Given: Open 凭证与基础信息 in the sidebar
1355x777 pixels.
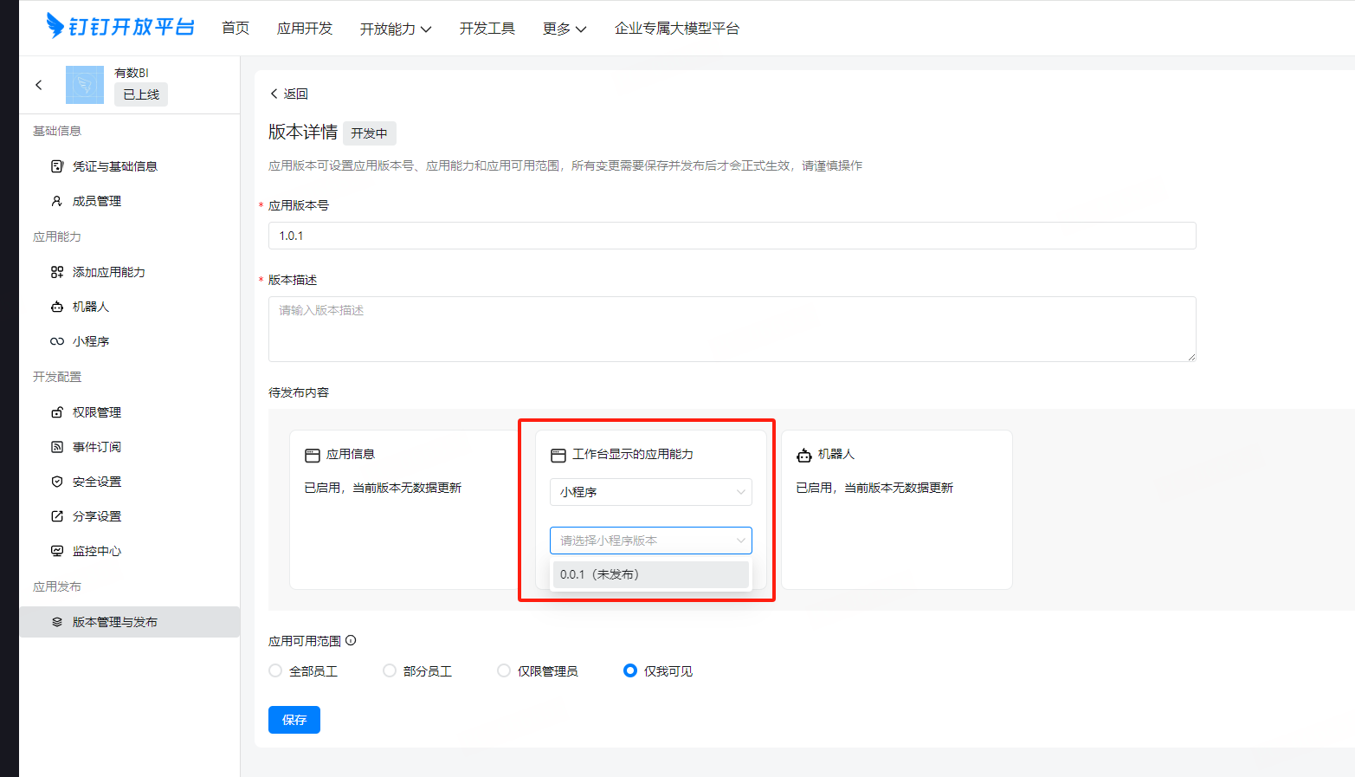Looking at the screenshot, I should pos(114,166).
